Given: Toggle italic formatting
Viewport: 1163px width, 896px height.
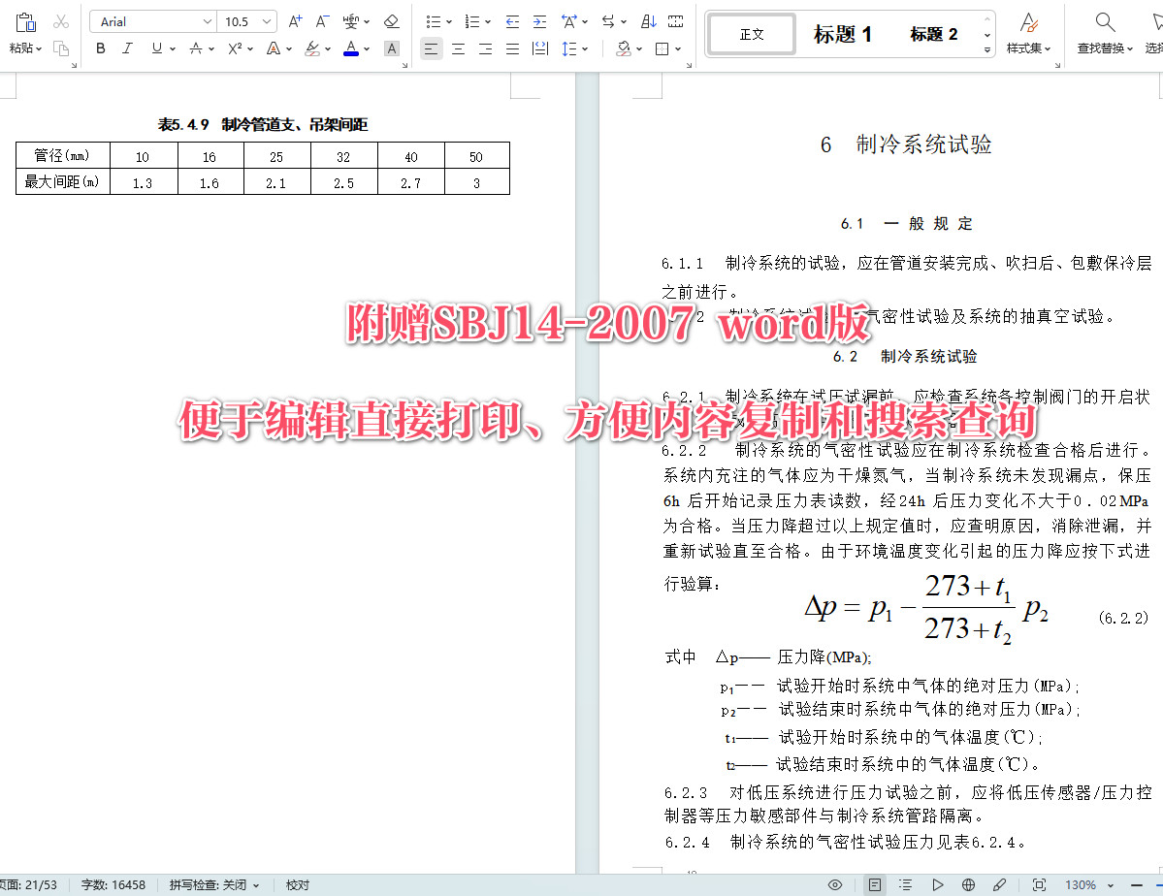Looking at the screenshot, I should (x=127, y=48).
